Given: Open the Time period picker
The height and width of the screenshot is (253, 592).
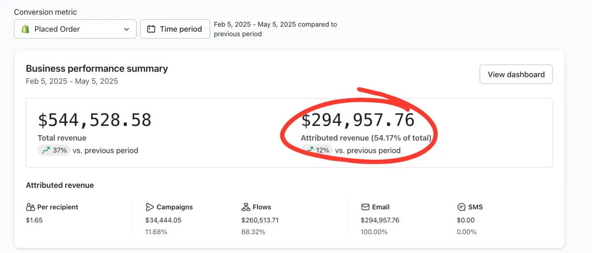Looking at the screenshot, I should pyautogui.click(x=175, y=29).
